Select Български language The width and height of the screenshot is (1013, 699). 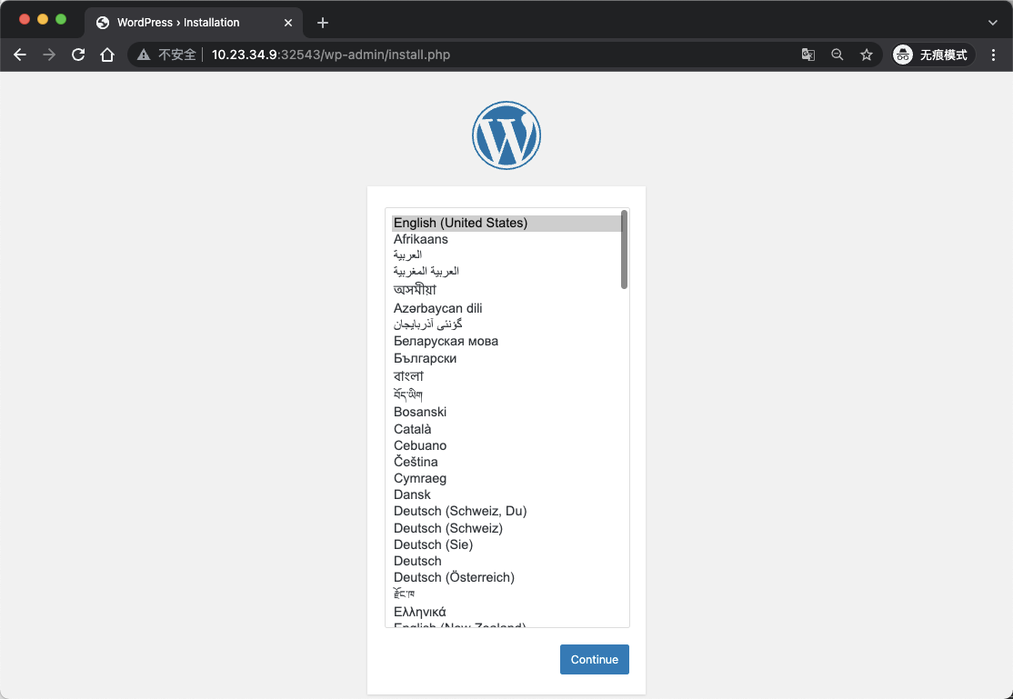[x=506, y=358]
